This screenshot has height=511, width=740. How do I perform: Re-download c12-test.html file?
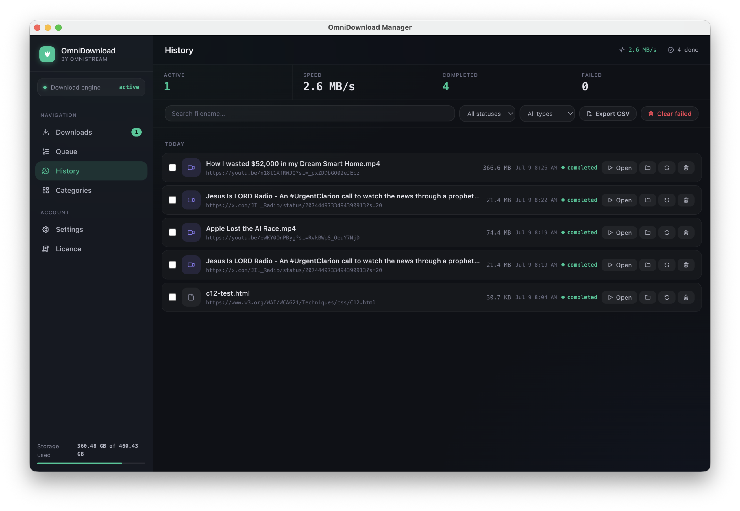(x=667, y=297)
